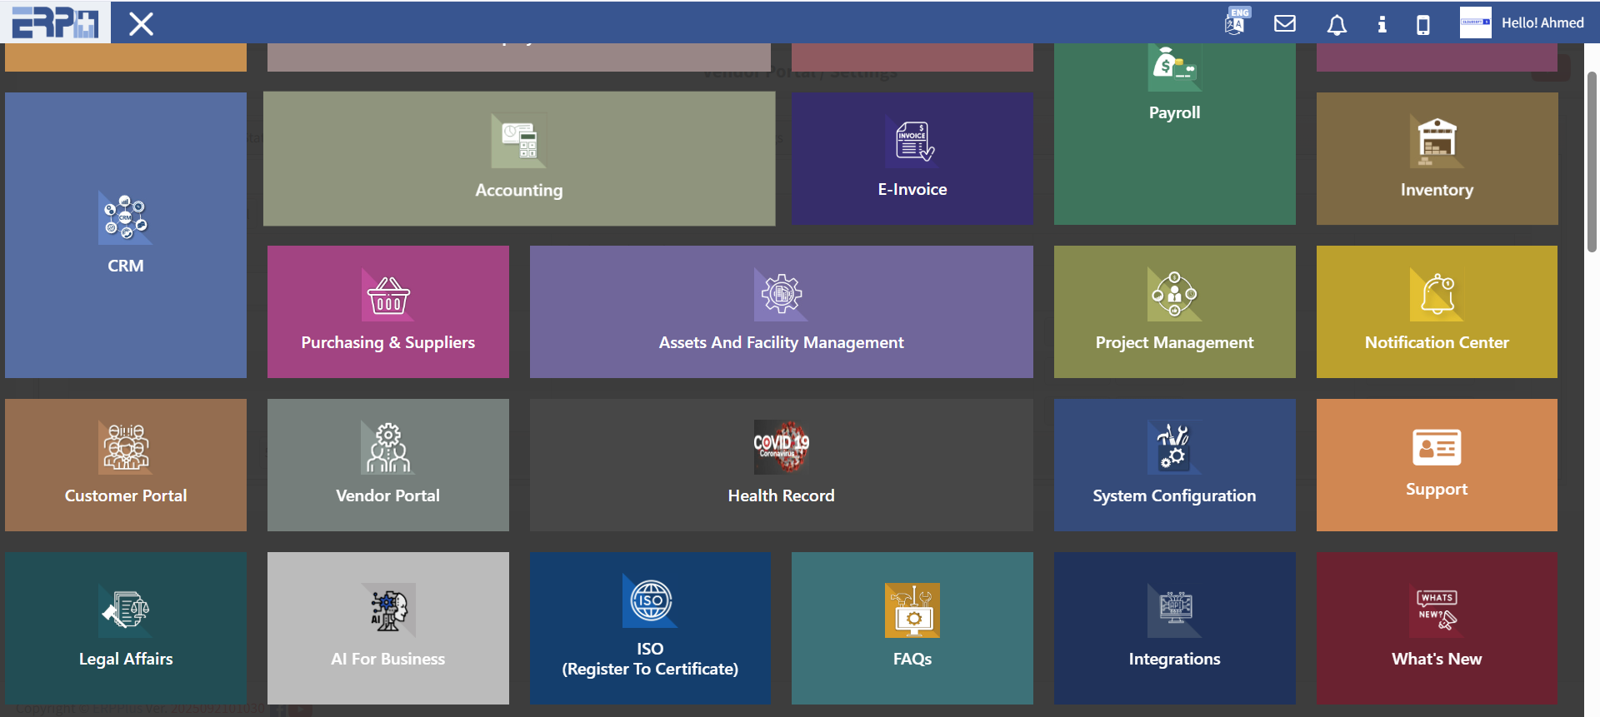This screenshot has width=1600, height=717.
Task: Open the mail envelope icon
Action: 1285,23
